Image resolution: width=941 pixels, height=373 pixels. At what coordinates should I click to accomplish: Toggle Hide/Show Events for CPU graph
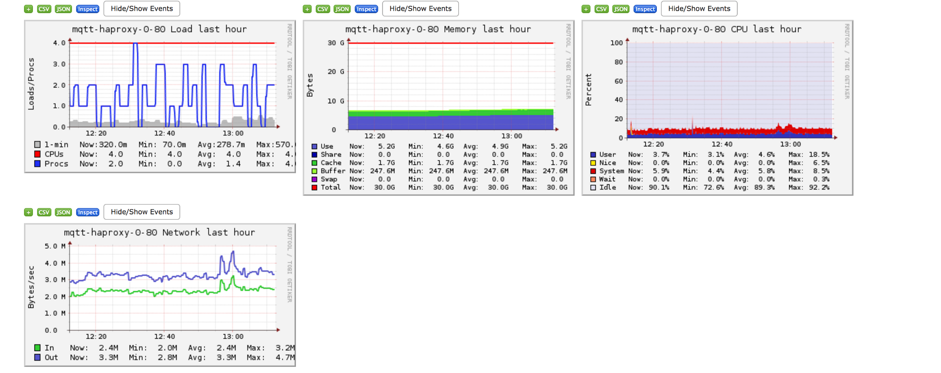pyautogui.click(x=699, y=8)
